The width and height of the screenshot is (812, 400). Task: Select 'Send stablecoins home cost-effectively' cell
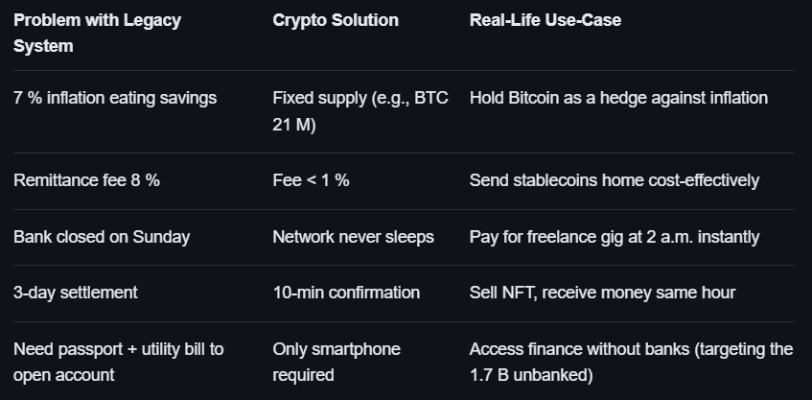(x=614, y=180)
